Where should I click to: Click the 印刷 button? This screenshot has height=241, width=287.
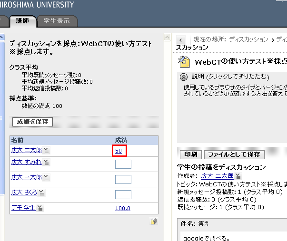pos(191,154)
